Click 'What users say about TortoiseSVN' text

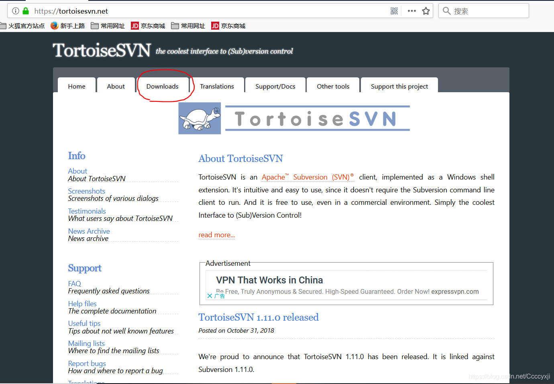point(120,218)
